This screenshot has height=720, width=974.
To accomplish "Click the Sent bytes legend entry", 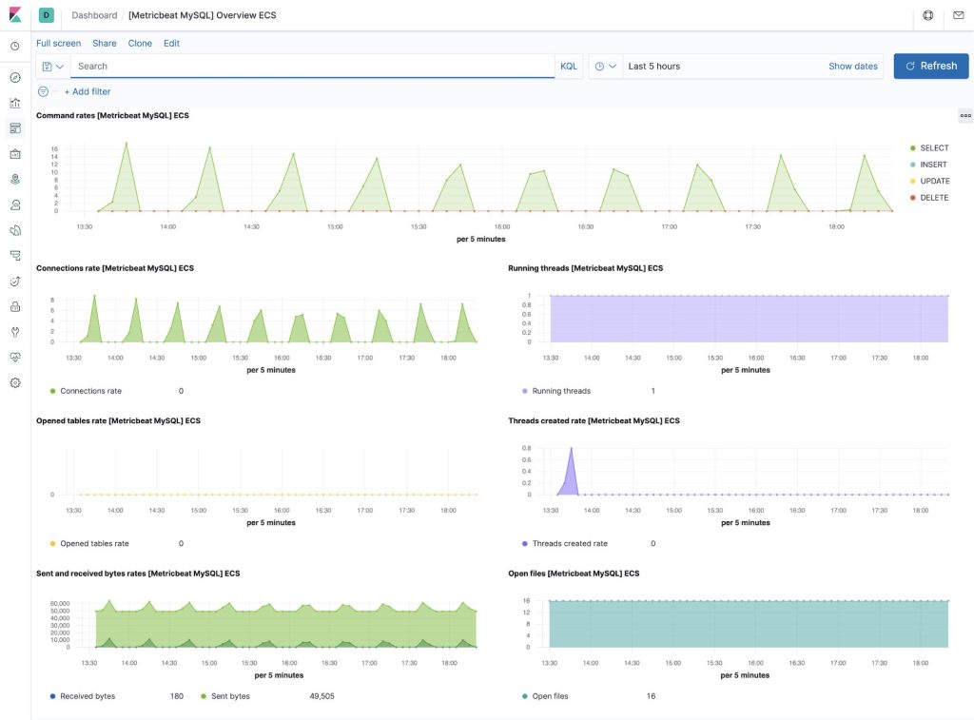I will (x=224, y=696).
